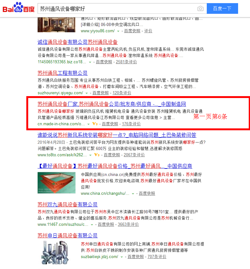The image size is (250, 269).
Task: Open 百度快照 for cn.made-in-china.com result
Action: point(110,124)
